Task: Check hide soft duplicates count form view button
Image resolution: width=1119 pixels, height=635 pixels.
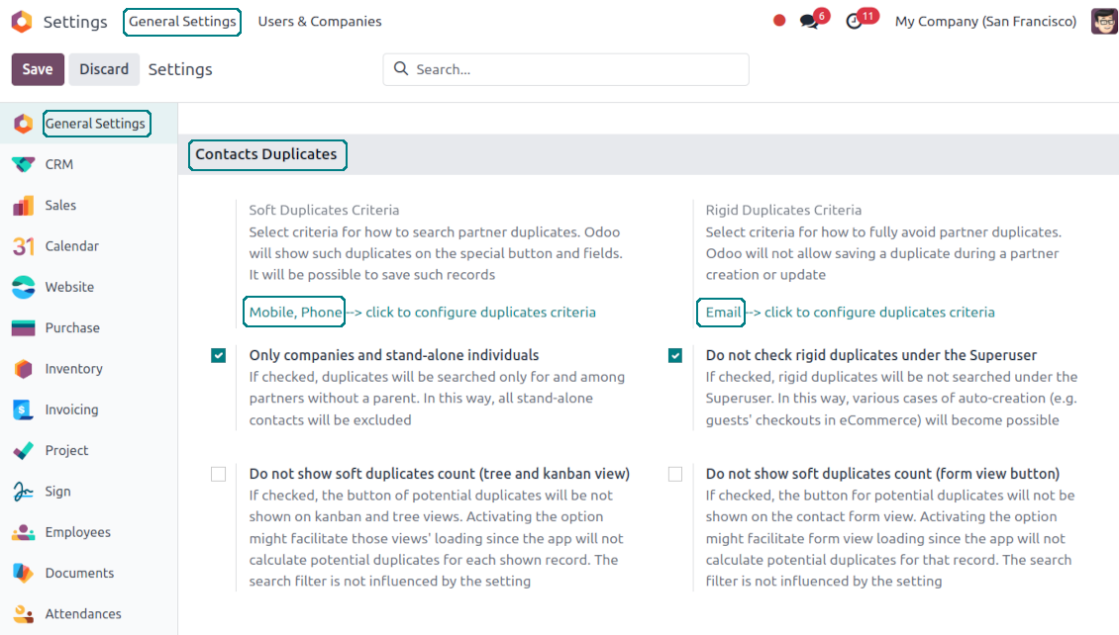Action: (x=675, y=474)
